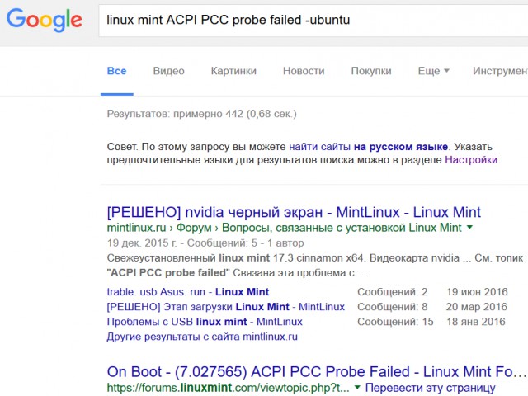Open the Проблемы с USB linux mint sublink
The width and height of the screenshot is (528, 396).
click(x=205, y=322)
